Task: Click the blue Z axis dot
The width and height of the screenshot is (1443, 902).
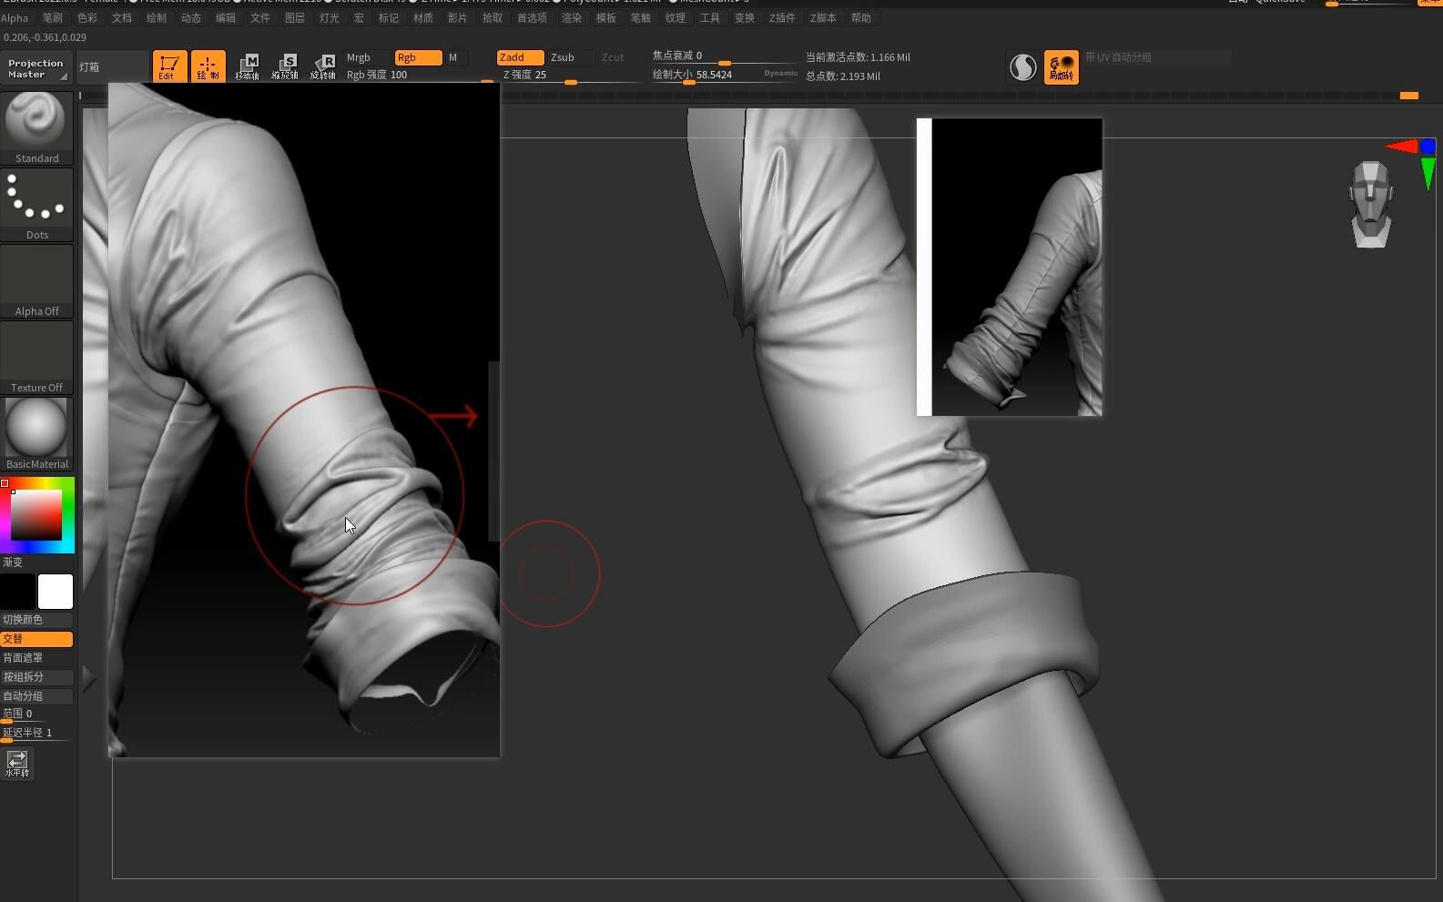Action: (1428, 147)
